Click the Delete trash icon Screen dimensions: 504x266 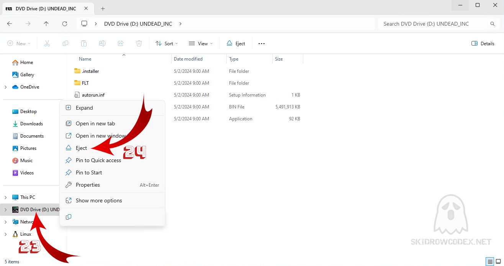tap(139, 44)
